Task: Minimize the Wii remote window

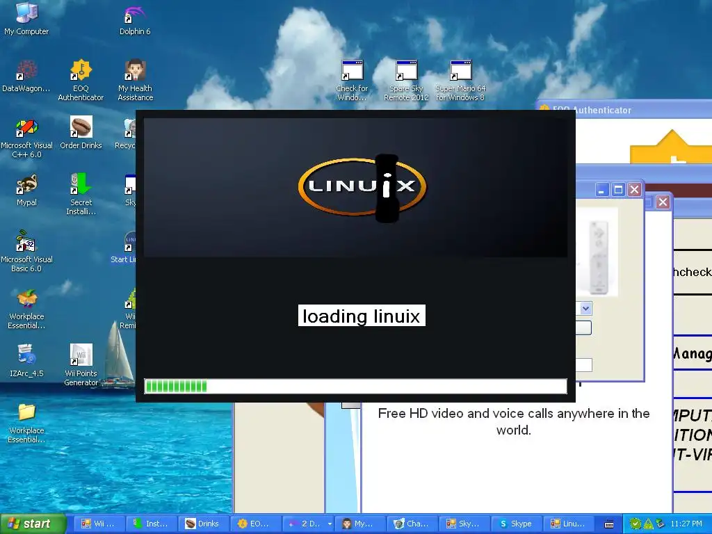Action: [x=601, y=189]
